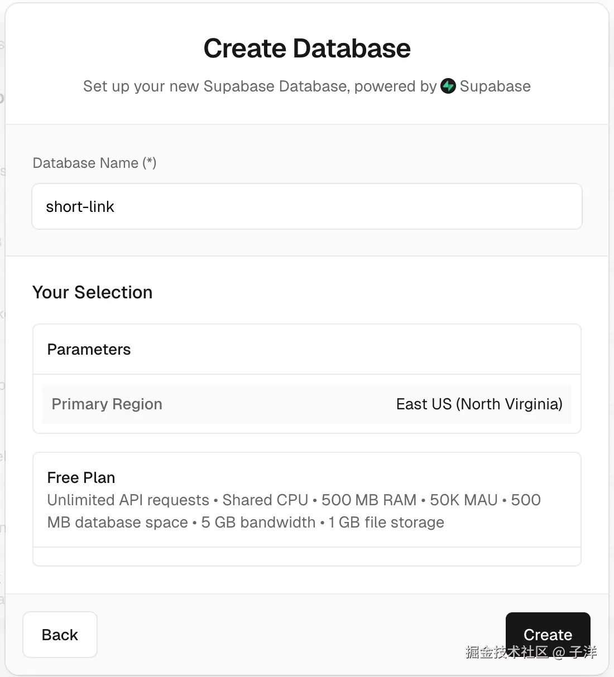Select the Free Plan heading
The image size is (614, 677).
81,477
